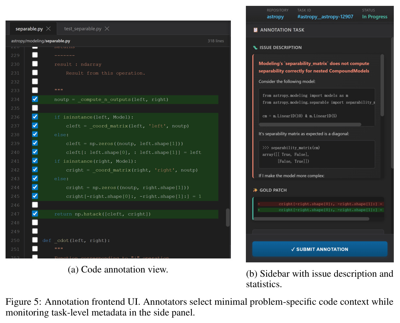Close the test_separable.py tab
Viewport: 400px width, 323px height.
107,29
